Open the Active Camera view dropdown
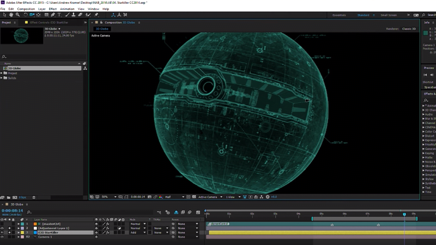The image size is (436, 245). 209,197
